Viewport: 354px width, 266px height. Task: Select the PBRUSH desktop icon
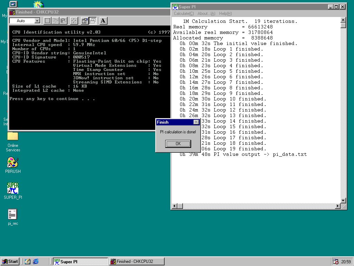coord(13,165)
